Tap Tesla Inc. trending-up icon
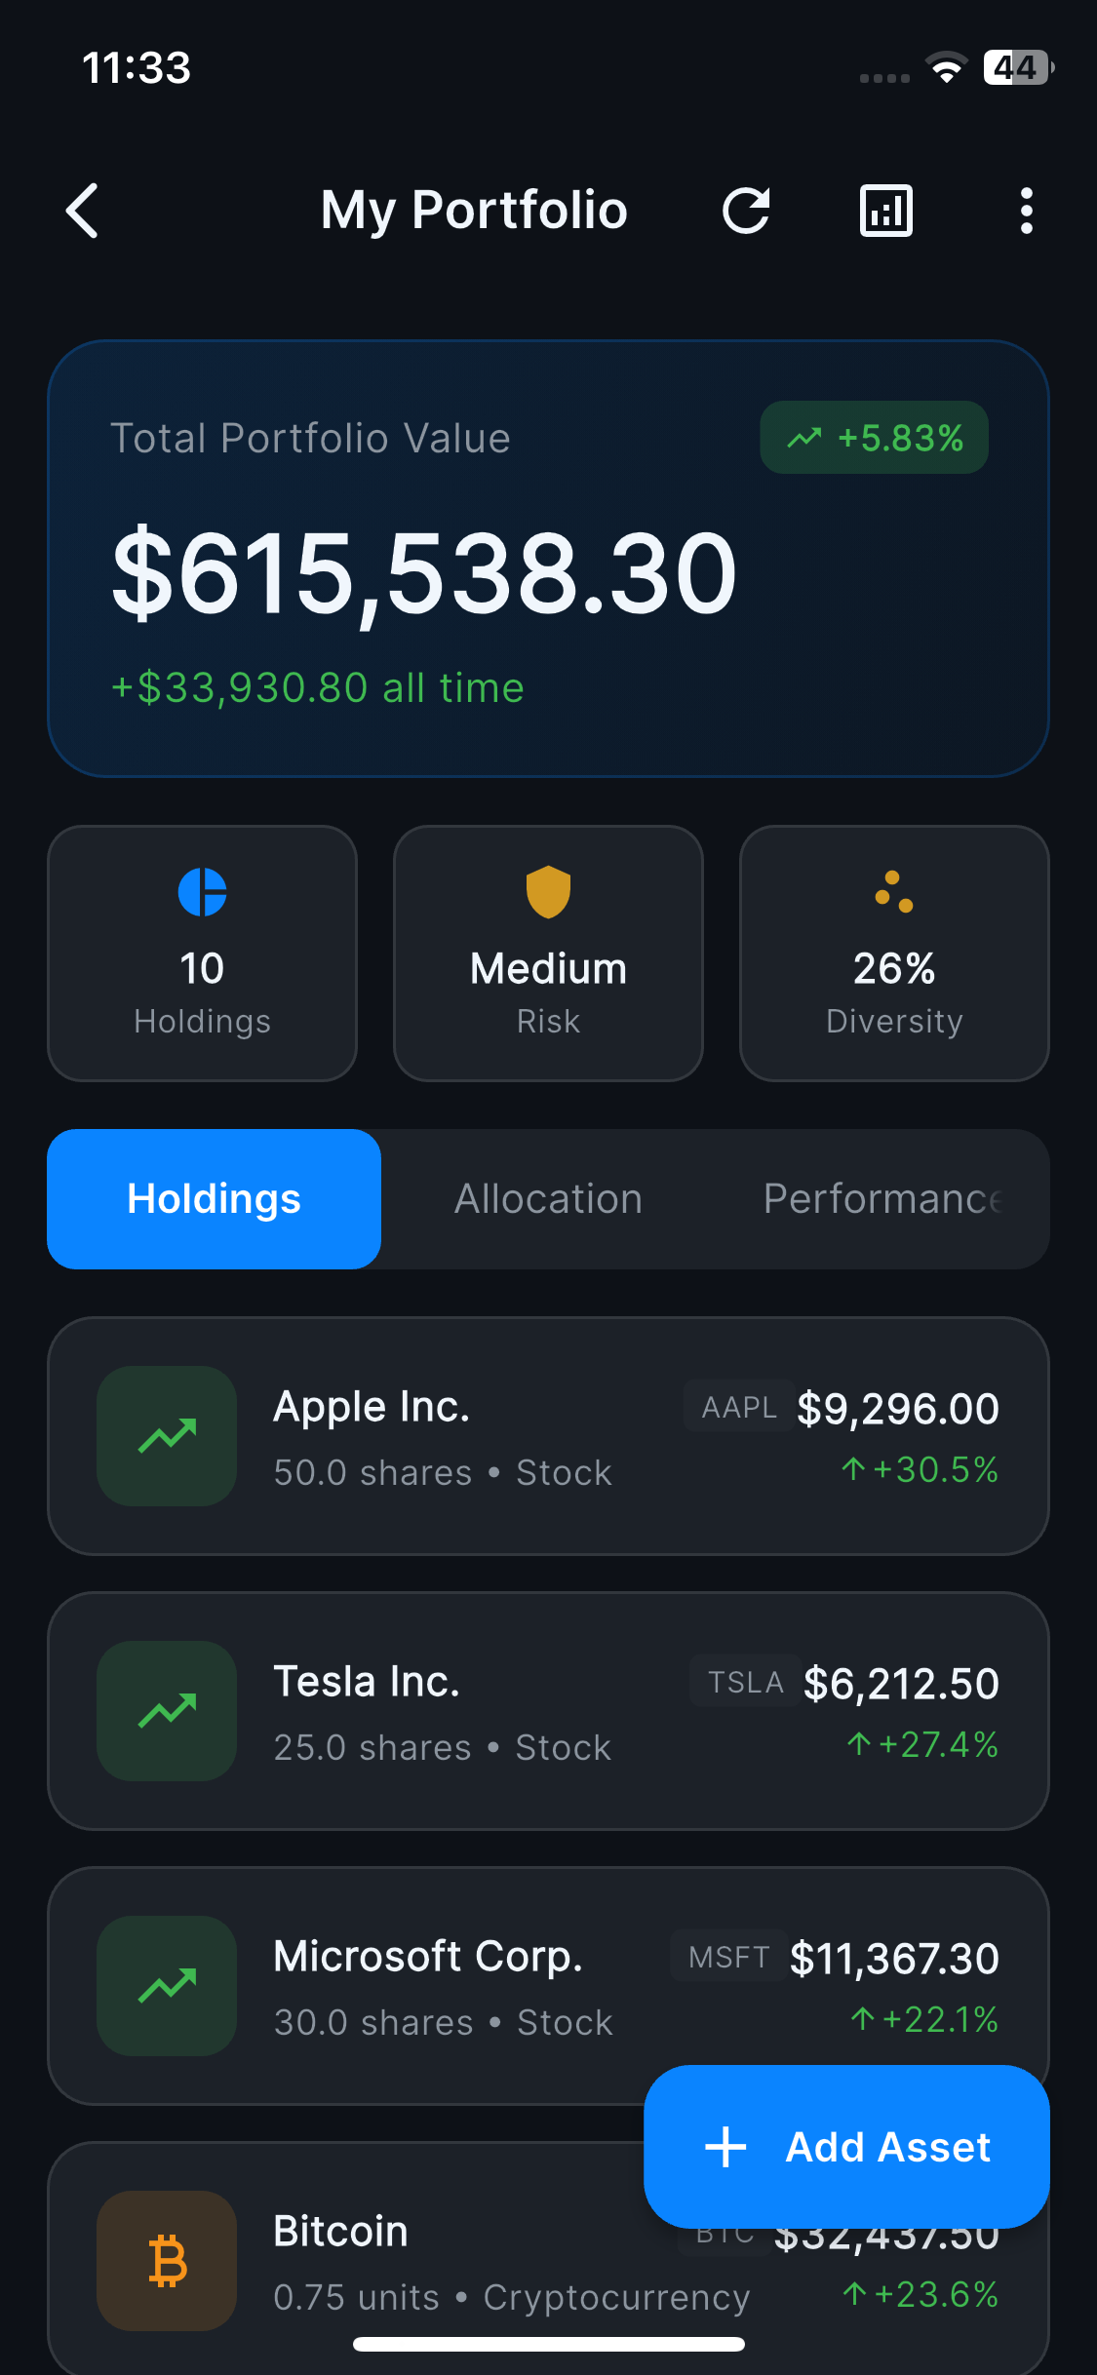Viewport: 1097px width, 2375px height. click(x=167, y=1711)
